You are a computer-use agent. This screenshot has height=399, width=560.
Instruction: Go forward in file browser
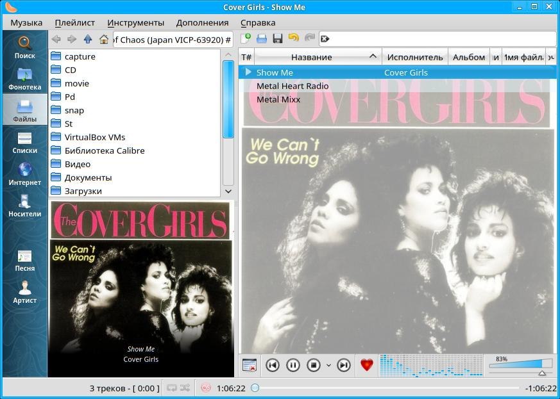[x=72, y=39]
